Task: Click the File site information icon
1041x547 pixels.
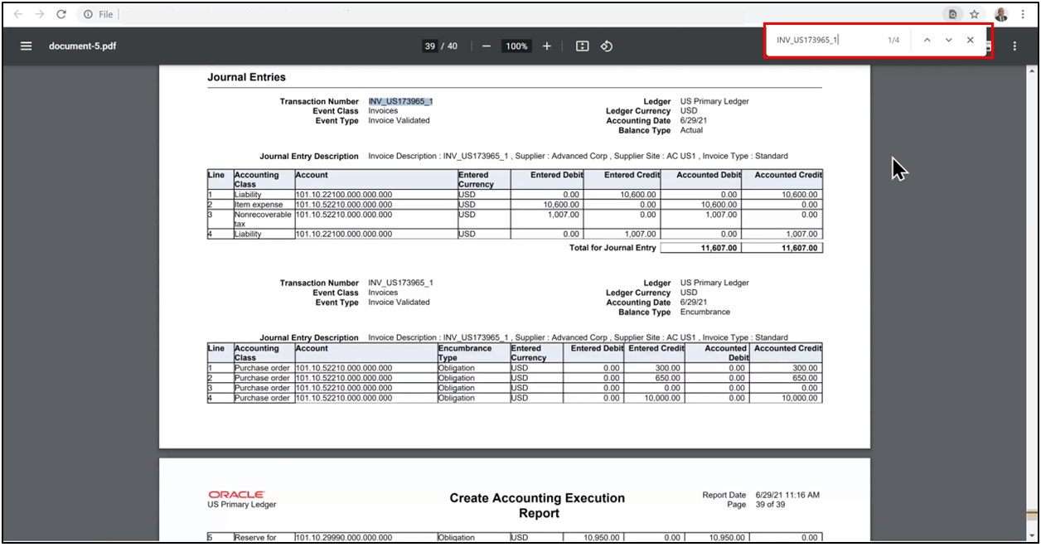Action: [x=90, y=13]
